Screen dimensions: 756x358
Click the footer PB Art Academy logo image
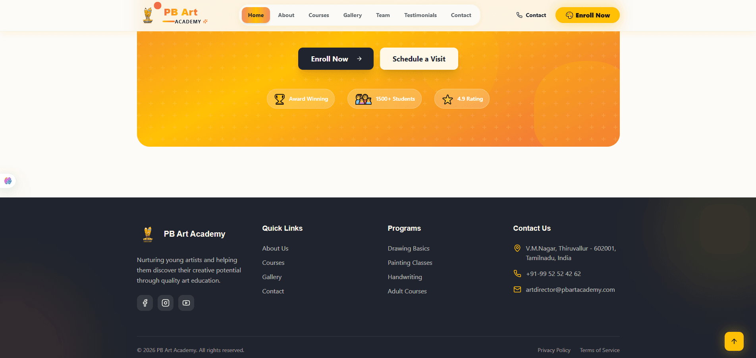[148, 234]
